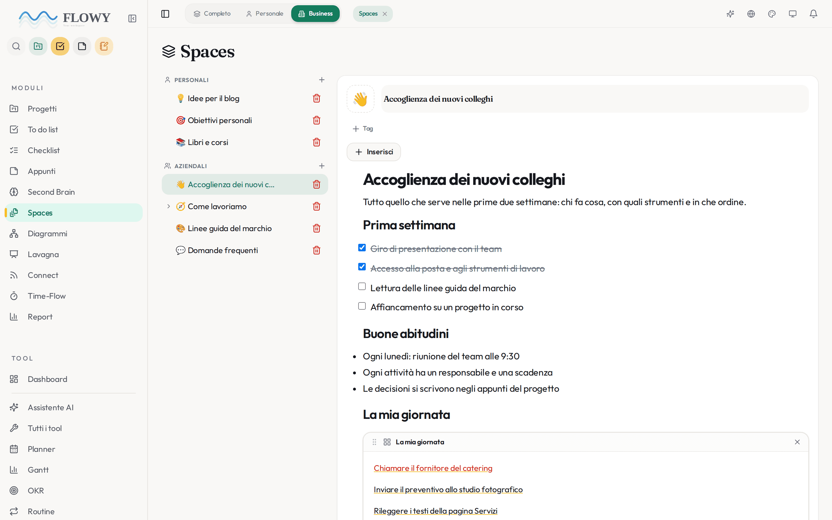
Task: Click the Inserisci button
Action: coord(374,152)
